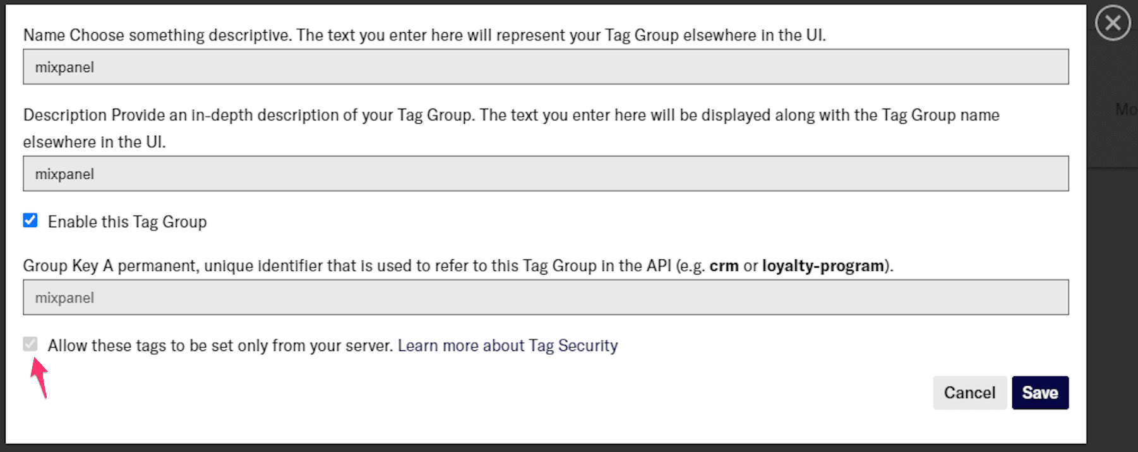Click the bold "loyalty-program" example text

click(823, 266)
